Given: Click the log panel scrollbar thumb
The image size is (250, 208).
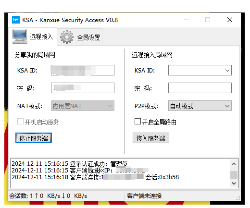Looking at the screenshot, I should (234, 175).
